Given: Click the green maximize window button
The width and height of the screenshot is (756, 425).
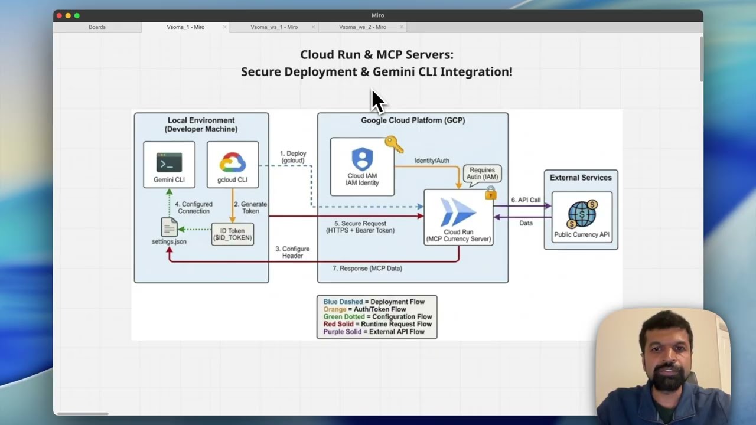Looking at the screenshot, I should (77, 15).
